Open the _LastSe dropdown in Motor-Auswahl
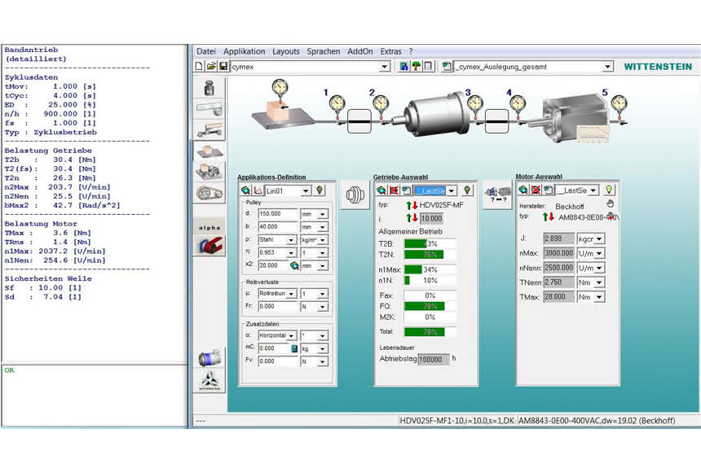The height and width of the screenshot is (472, 701). click(x=593, y=190)
